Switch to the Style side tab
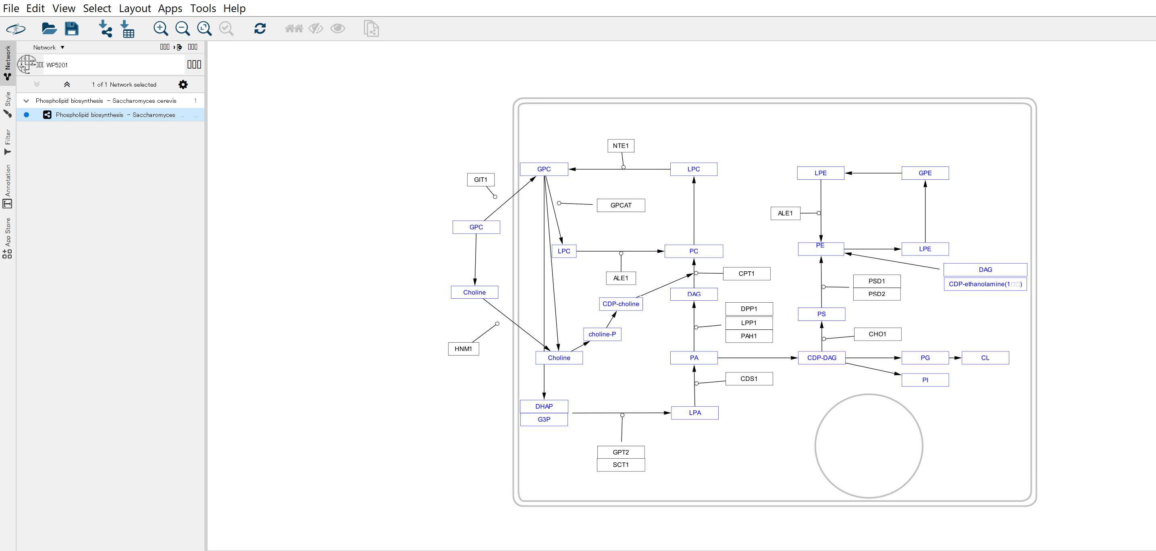This screenshot has height=551, width=1156. coord(8,104)
